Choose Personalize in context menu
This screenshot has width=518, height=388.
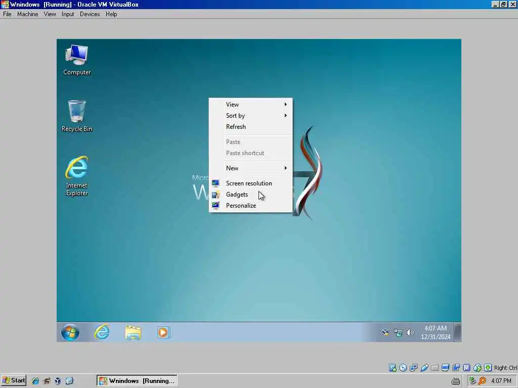coord(251,206)
